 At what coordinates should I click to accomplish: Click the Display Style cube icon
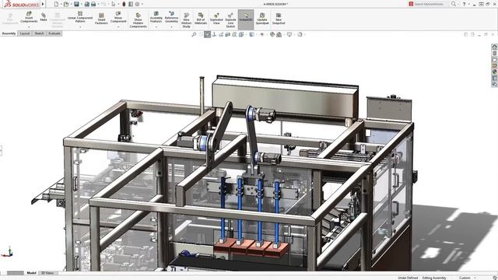point(251,34)
